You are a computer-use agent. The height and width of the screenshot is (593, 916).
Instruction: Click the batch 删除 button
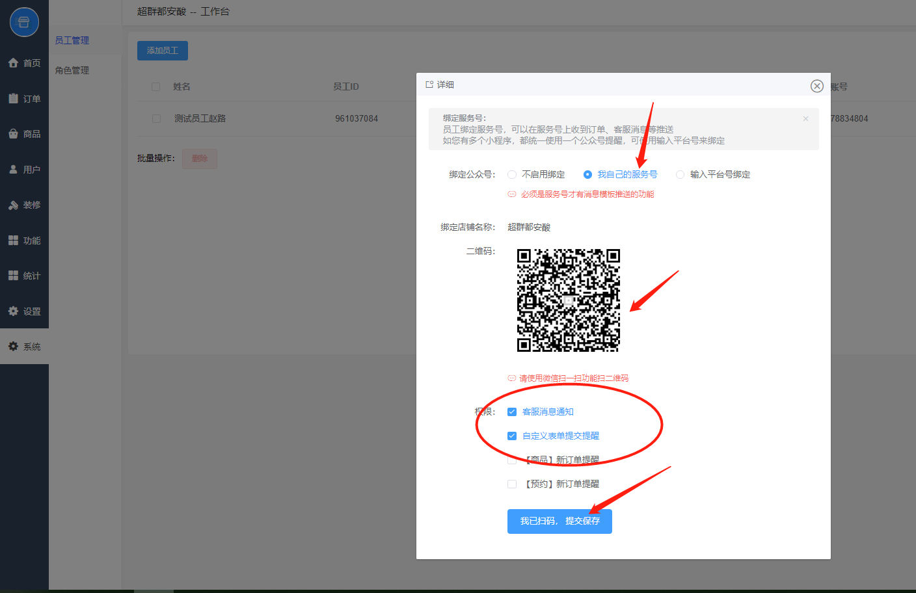pyautogui.click(x=200, y=159)
